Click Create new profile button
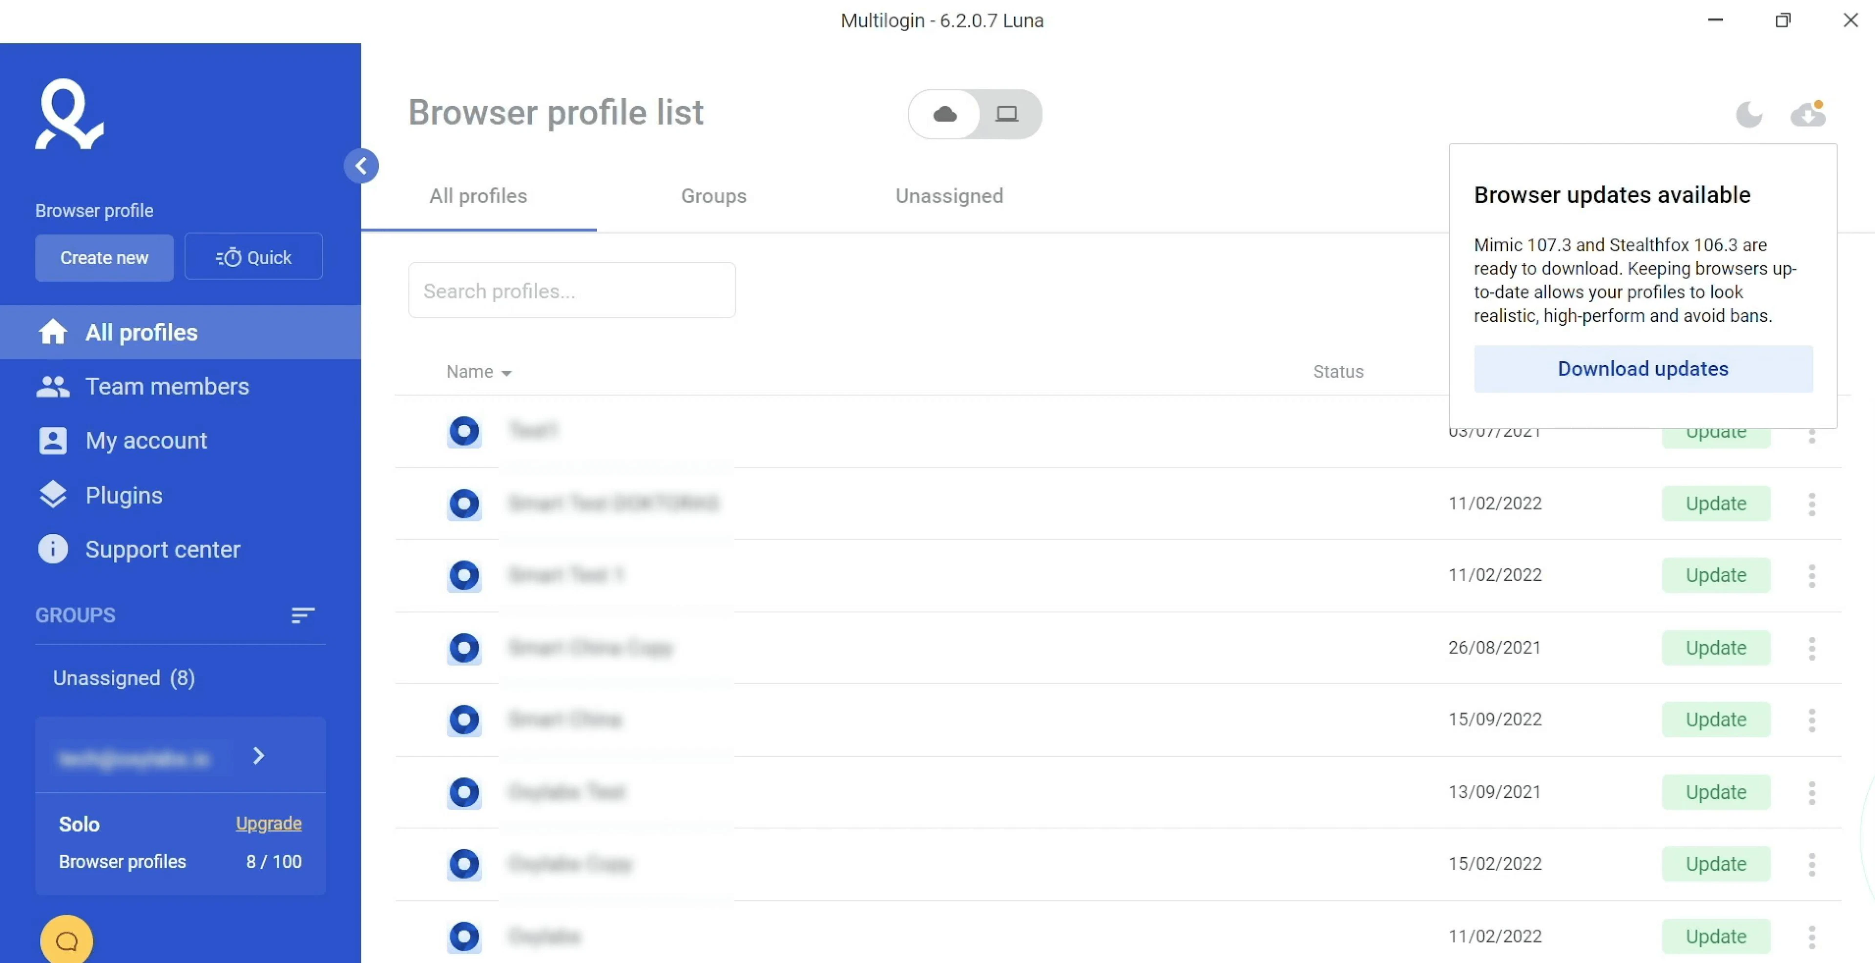Screen dimensions: 1875x963 point(104,258)
